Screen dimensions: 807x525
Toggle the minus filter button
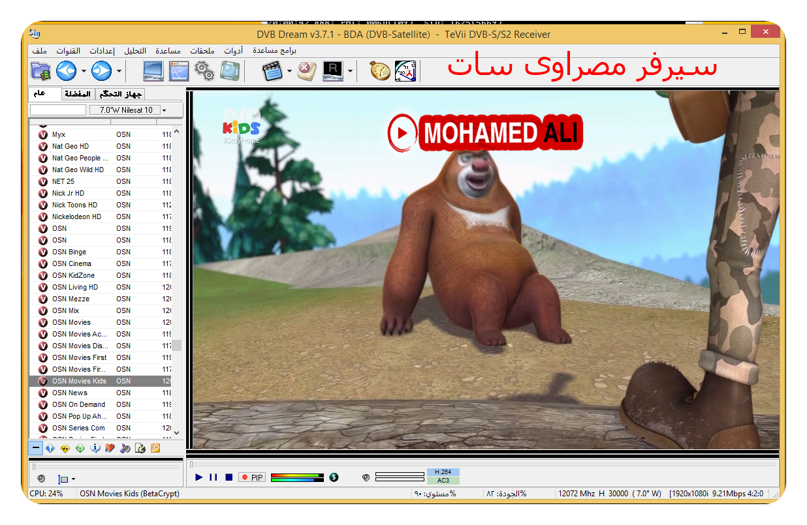click(x=36, y=448)
